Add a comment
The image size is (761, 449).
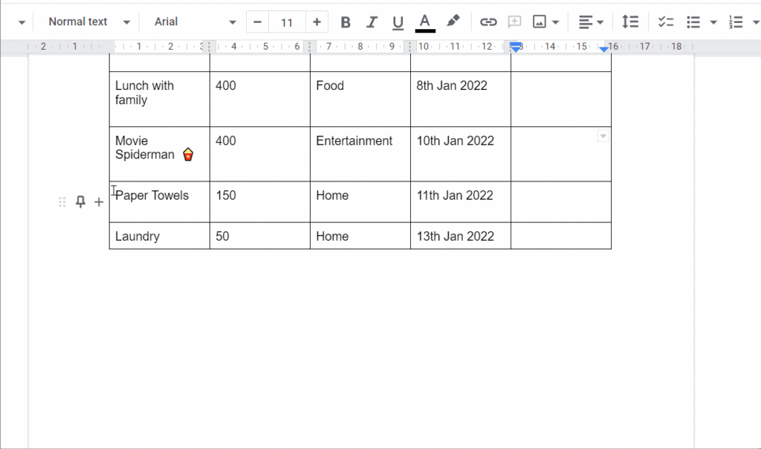(514, 22)
